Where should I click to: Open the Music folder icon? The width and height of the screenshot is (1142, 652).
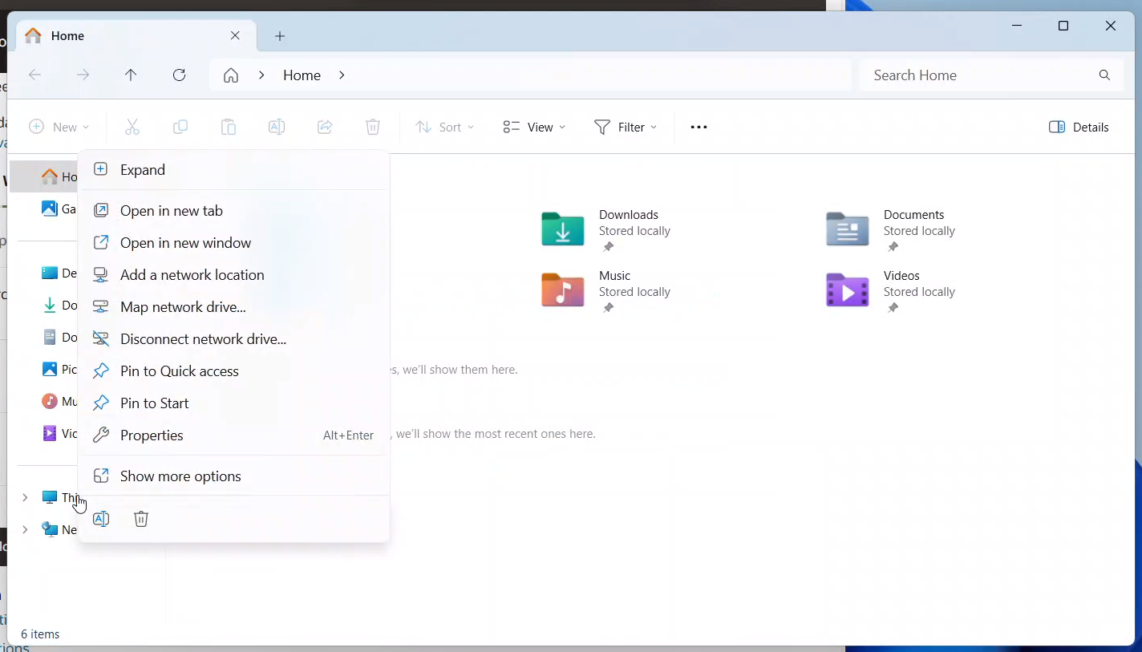pyautogui.click(x=563, y=290)
